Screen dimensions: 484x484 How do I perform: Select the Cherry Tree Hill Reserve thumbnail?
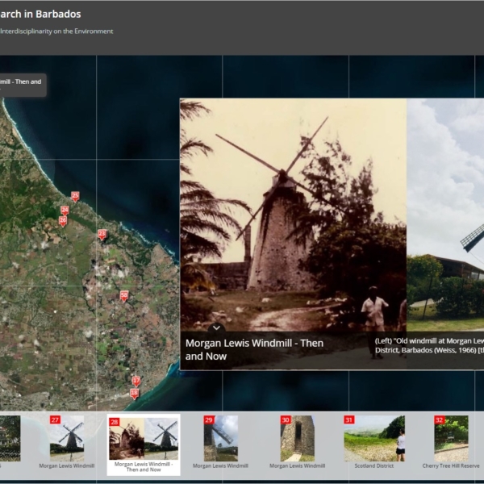pyautogui.click(x=451, y=439)
